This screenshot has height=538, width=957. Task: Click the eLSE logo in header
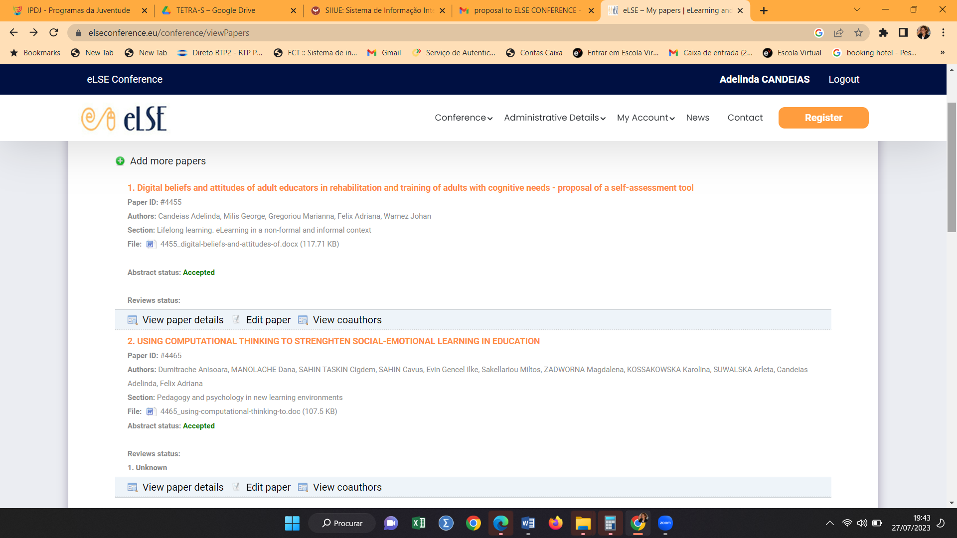click(124, 119)
